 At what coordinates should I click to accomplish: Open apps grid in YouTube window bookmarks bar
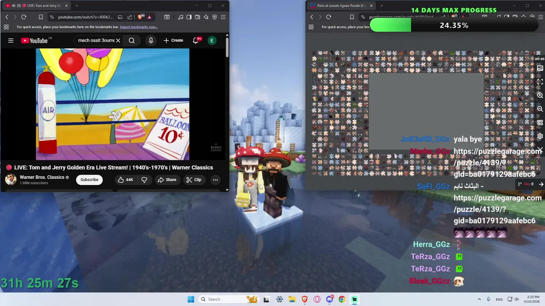click(6, 27)
